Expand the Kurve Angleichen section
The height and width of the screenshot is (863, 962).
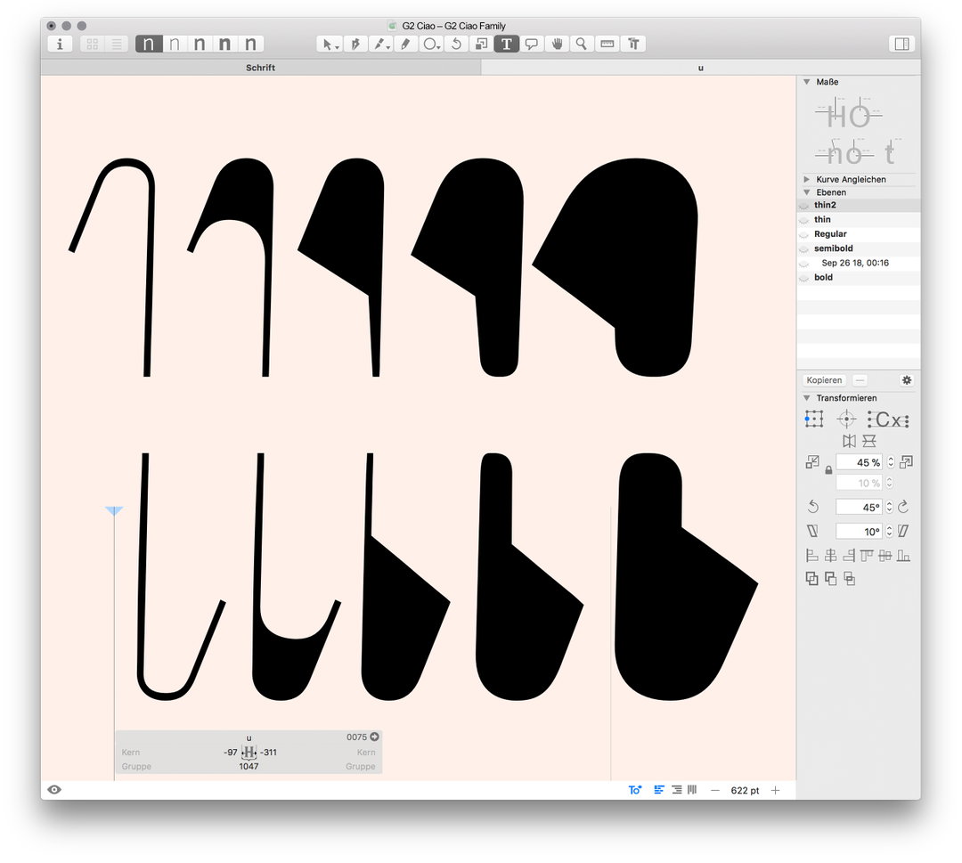tap(807, 179)
